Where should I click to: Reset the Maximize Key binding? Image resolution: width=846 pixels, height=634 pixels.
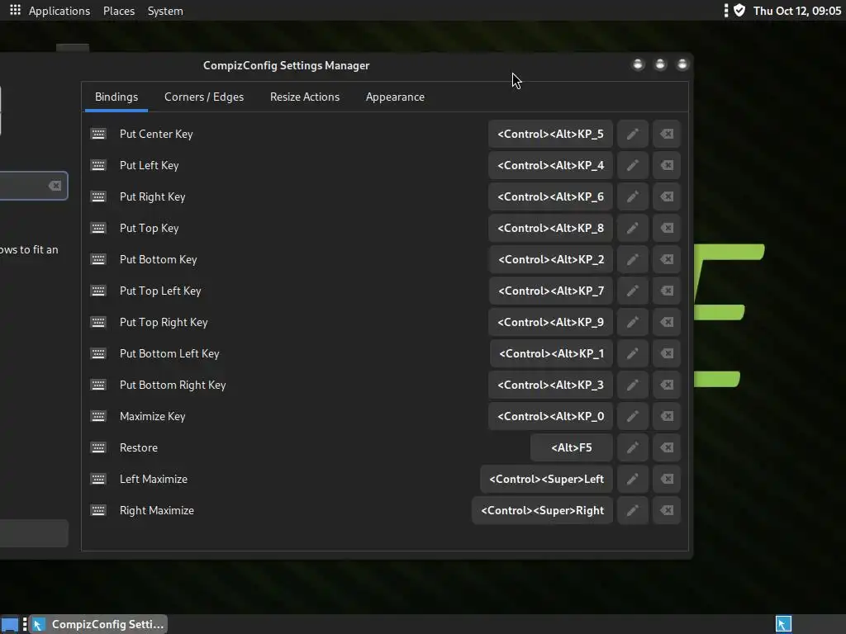tap(667, 416)
